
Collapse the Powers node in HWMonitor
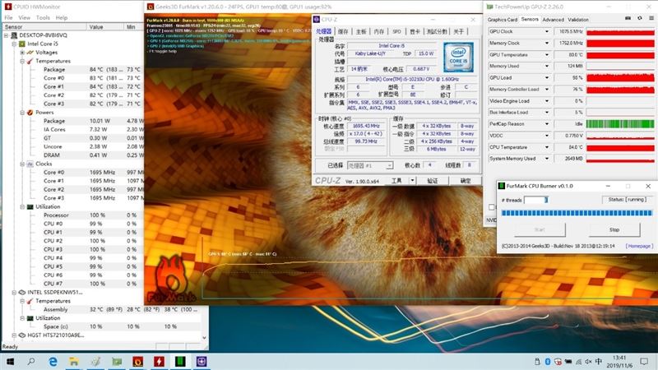22,113
